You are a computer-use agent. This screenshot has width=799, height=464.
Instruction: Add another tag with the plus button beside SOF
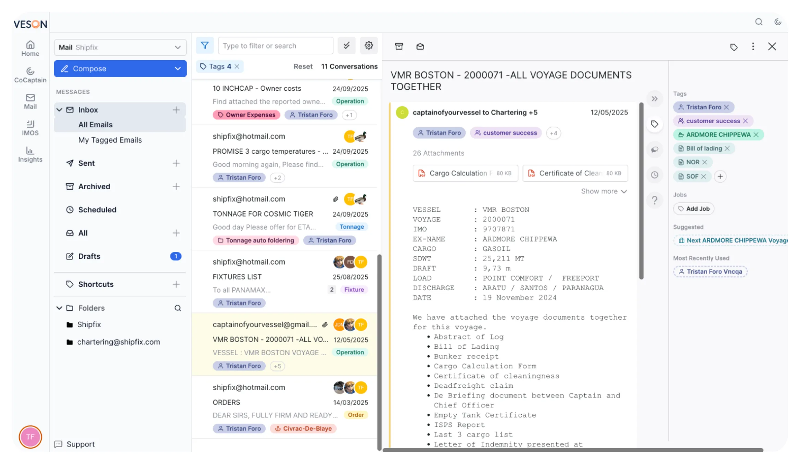pyautogui.click(x=720, y=176)
